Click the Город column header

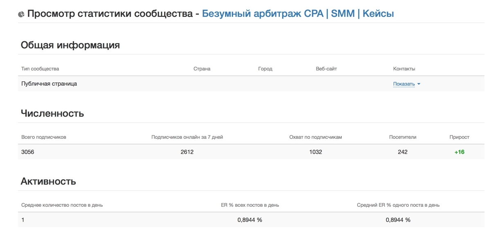click(265, 69)
